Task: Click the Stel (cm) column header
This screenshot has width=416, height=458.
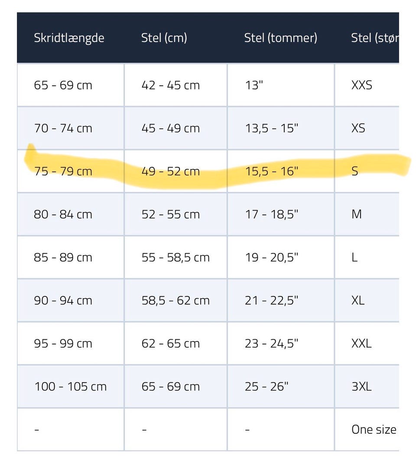Action: point(164,38)
